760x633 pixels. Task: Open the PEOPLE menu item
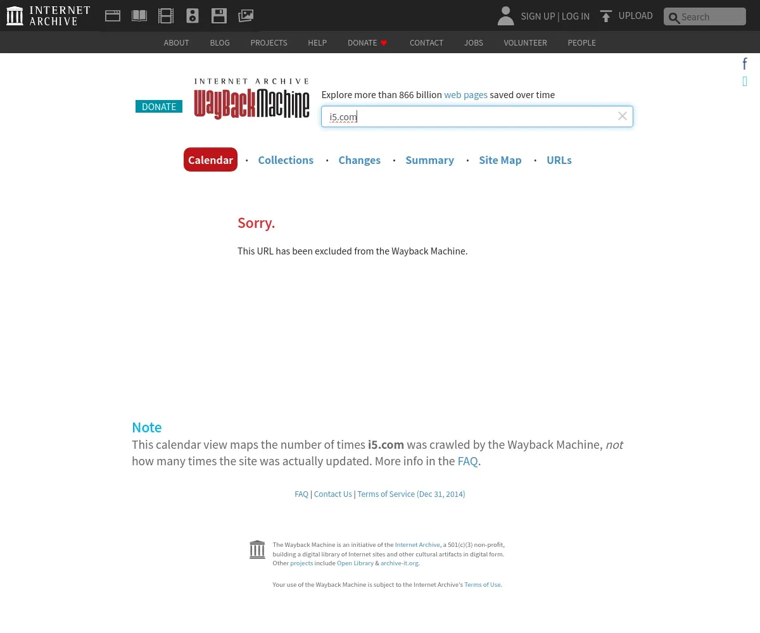pos(581,42)
